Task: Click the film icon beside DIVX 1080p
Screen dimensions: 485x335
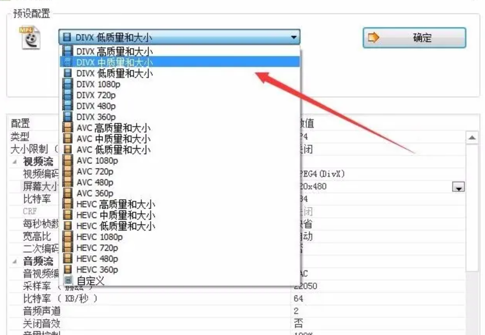Action: [x=68, y=84]
